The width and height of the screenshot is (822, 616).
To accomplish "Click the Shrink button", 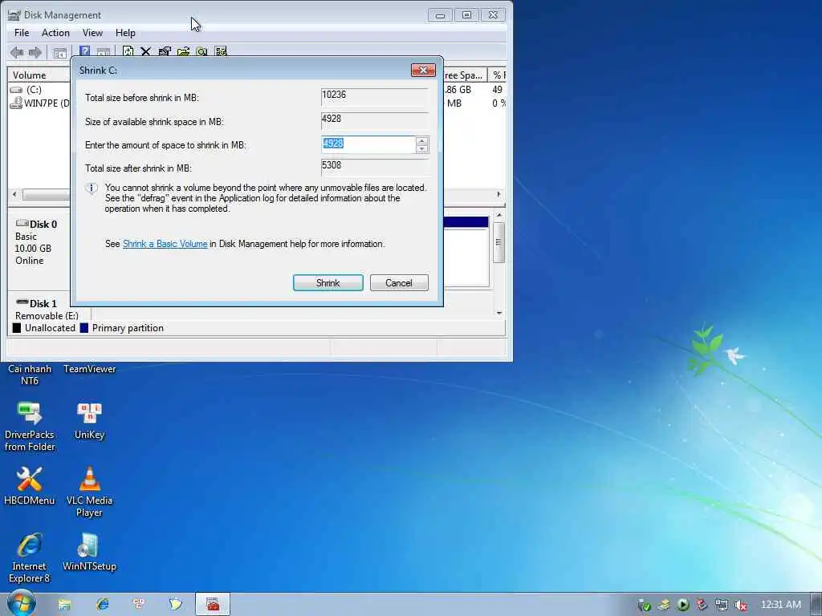I will [x=328, y=283].
